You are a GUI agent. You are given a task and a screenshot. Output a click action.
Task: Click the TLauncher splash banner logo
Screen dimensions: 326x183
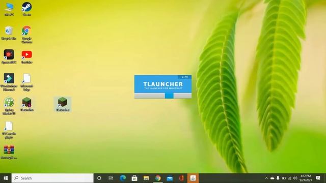(x=163, y=85)
